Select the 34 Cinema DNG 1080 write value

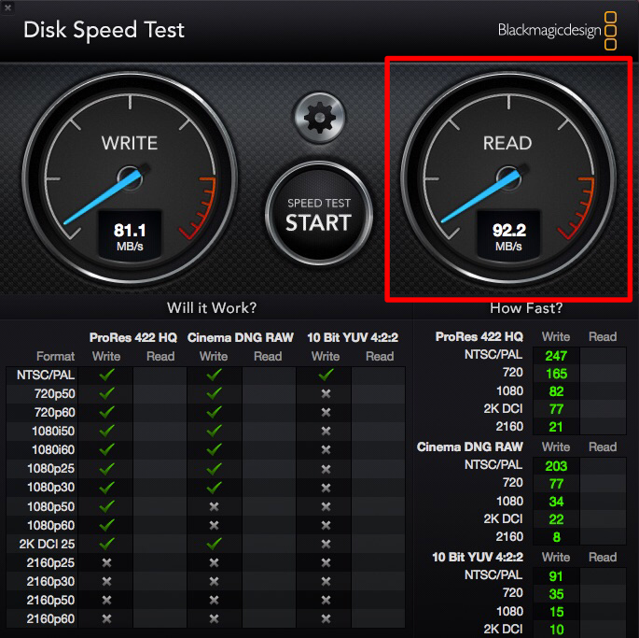click(556, 502)
